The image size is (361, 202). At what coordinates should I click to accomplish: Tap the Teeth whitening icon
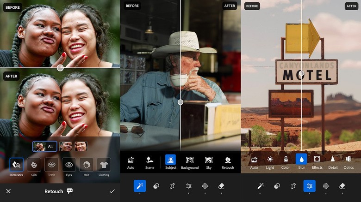point(51,165)
